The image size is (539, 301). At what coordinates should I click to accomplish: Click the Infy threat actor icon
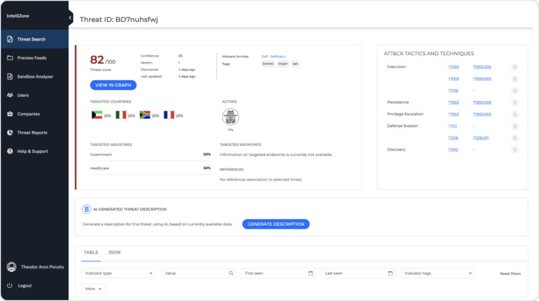pyautogui.click(x=230, y=117)
